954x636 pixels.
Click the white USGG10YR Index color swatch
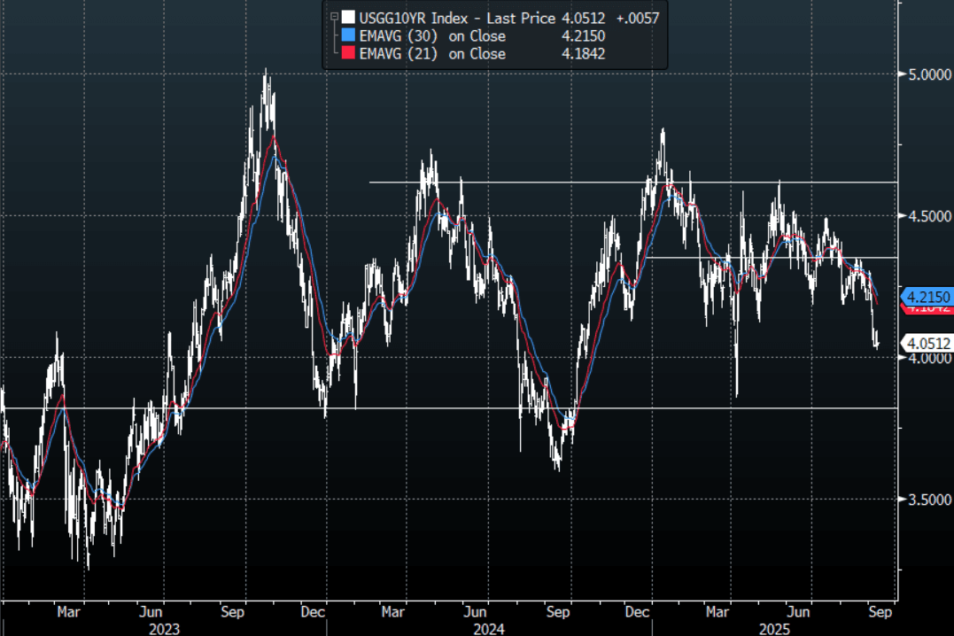click(348, 18)
